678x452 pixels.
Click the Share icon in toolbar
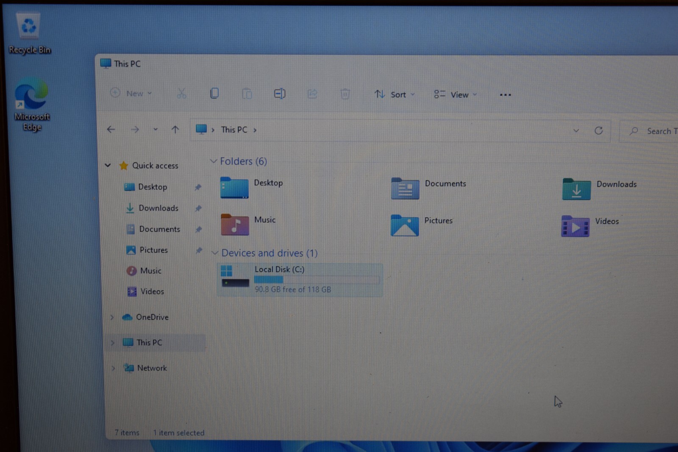312,94
